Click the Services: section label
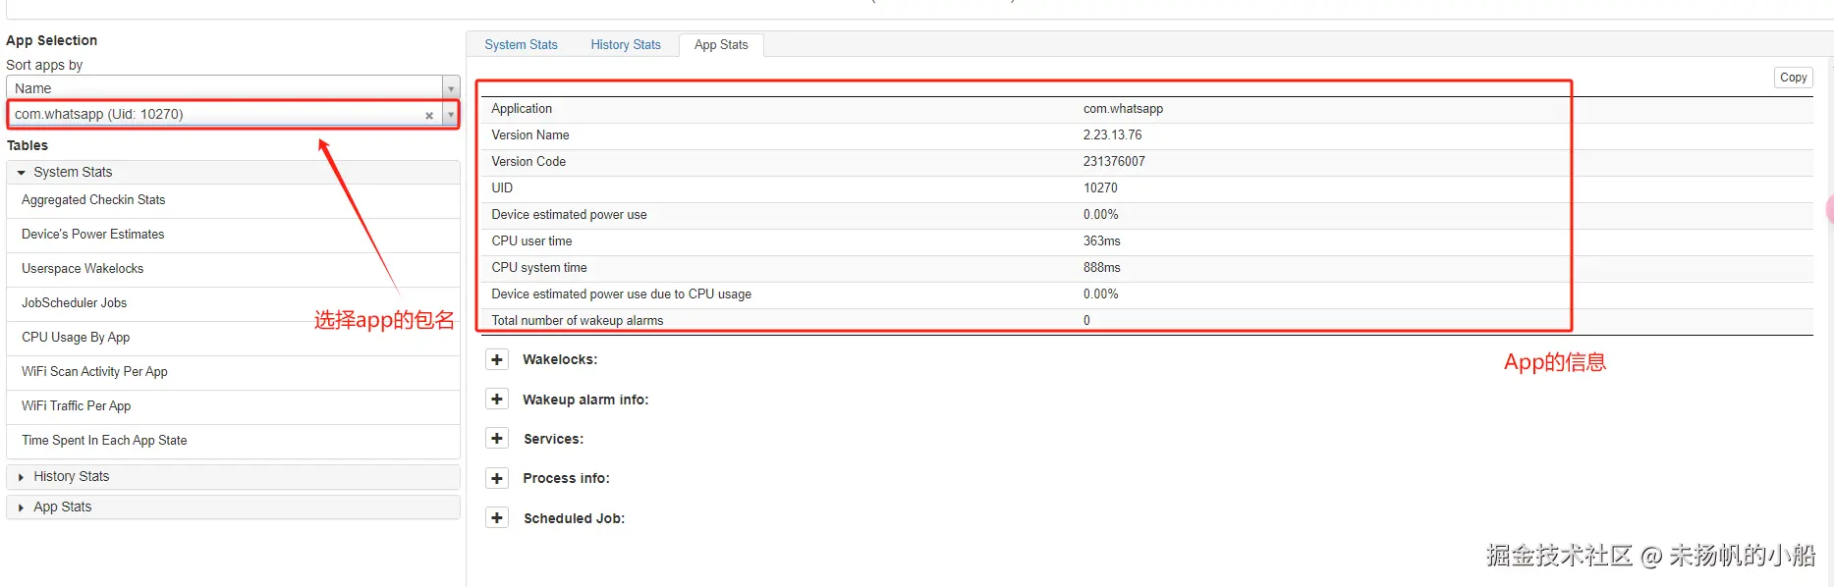1834x587 pixels. click(553, 439)
